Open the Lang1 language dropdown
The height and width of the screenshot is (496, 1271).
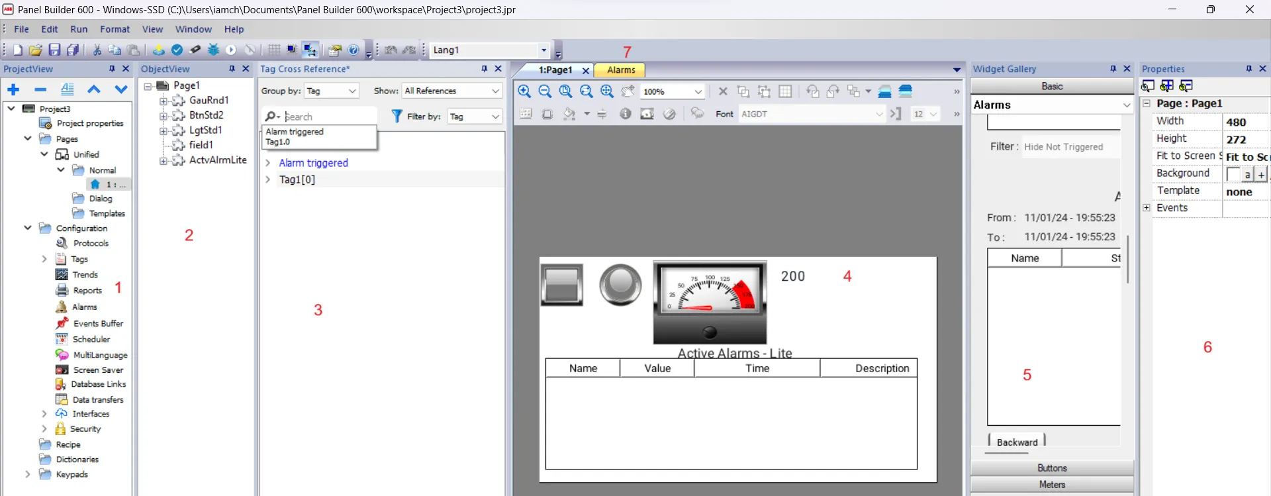pyautogui.click(x=543, y=50)
